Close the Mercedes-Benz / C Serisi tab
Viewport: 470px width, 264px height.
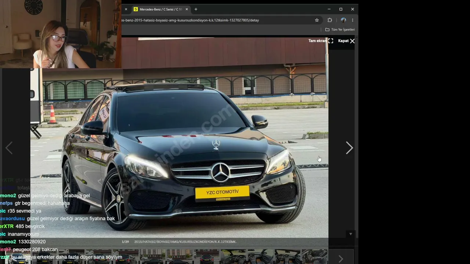coord(187,9)
